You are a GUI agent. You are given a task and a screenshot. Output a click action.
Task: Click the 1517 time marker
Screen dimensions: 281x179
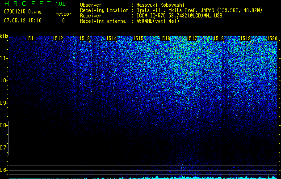(x=192, y=38)
